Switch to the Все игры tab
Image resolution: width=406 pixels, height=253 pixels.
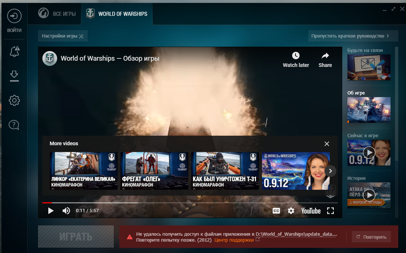click(x=57, y=14)
